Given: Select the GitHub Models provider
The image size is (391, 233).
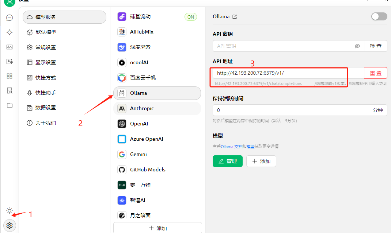Looking at the screenshot, I should pyautogui.click(x=157, y=170).
